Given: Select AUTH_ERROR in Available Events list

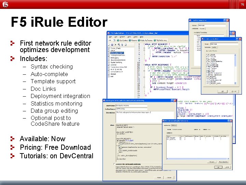Looking at the screenshot, I should 211,55.
